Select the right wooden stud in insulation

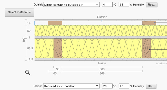[x=146, y=48]
